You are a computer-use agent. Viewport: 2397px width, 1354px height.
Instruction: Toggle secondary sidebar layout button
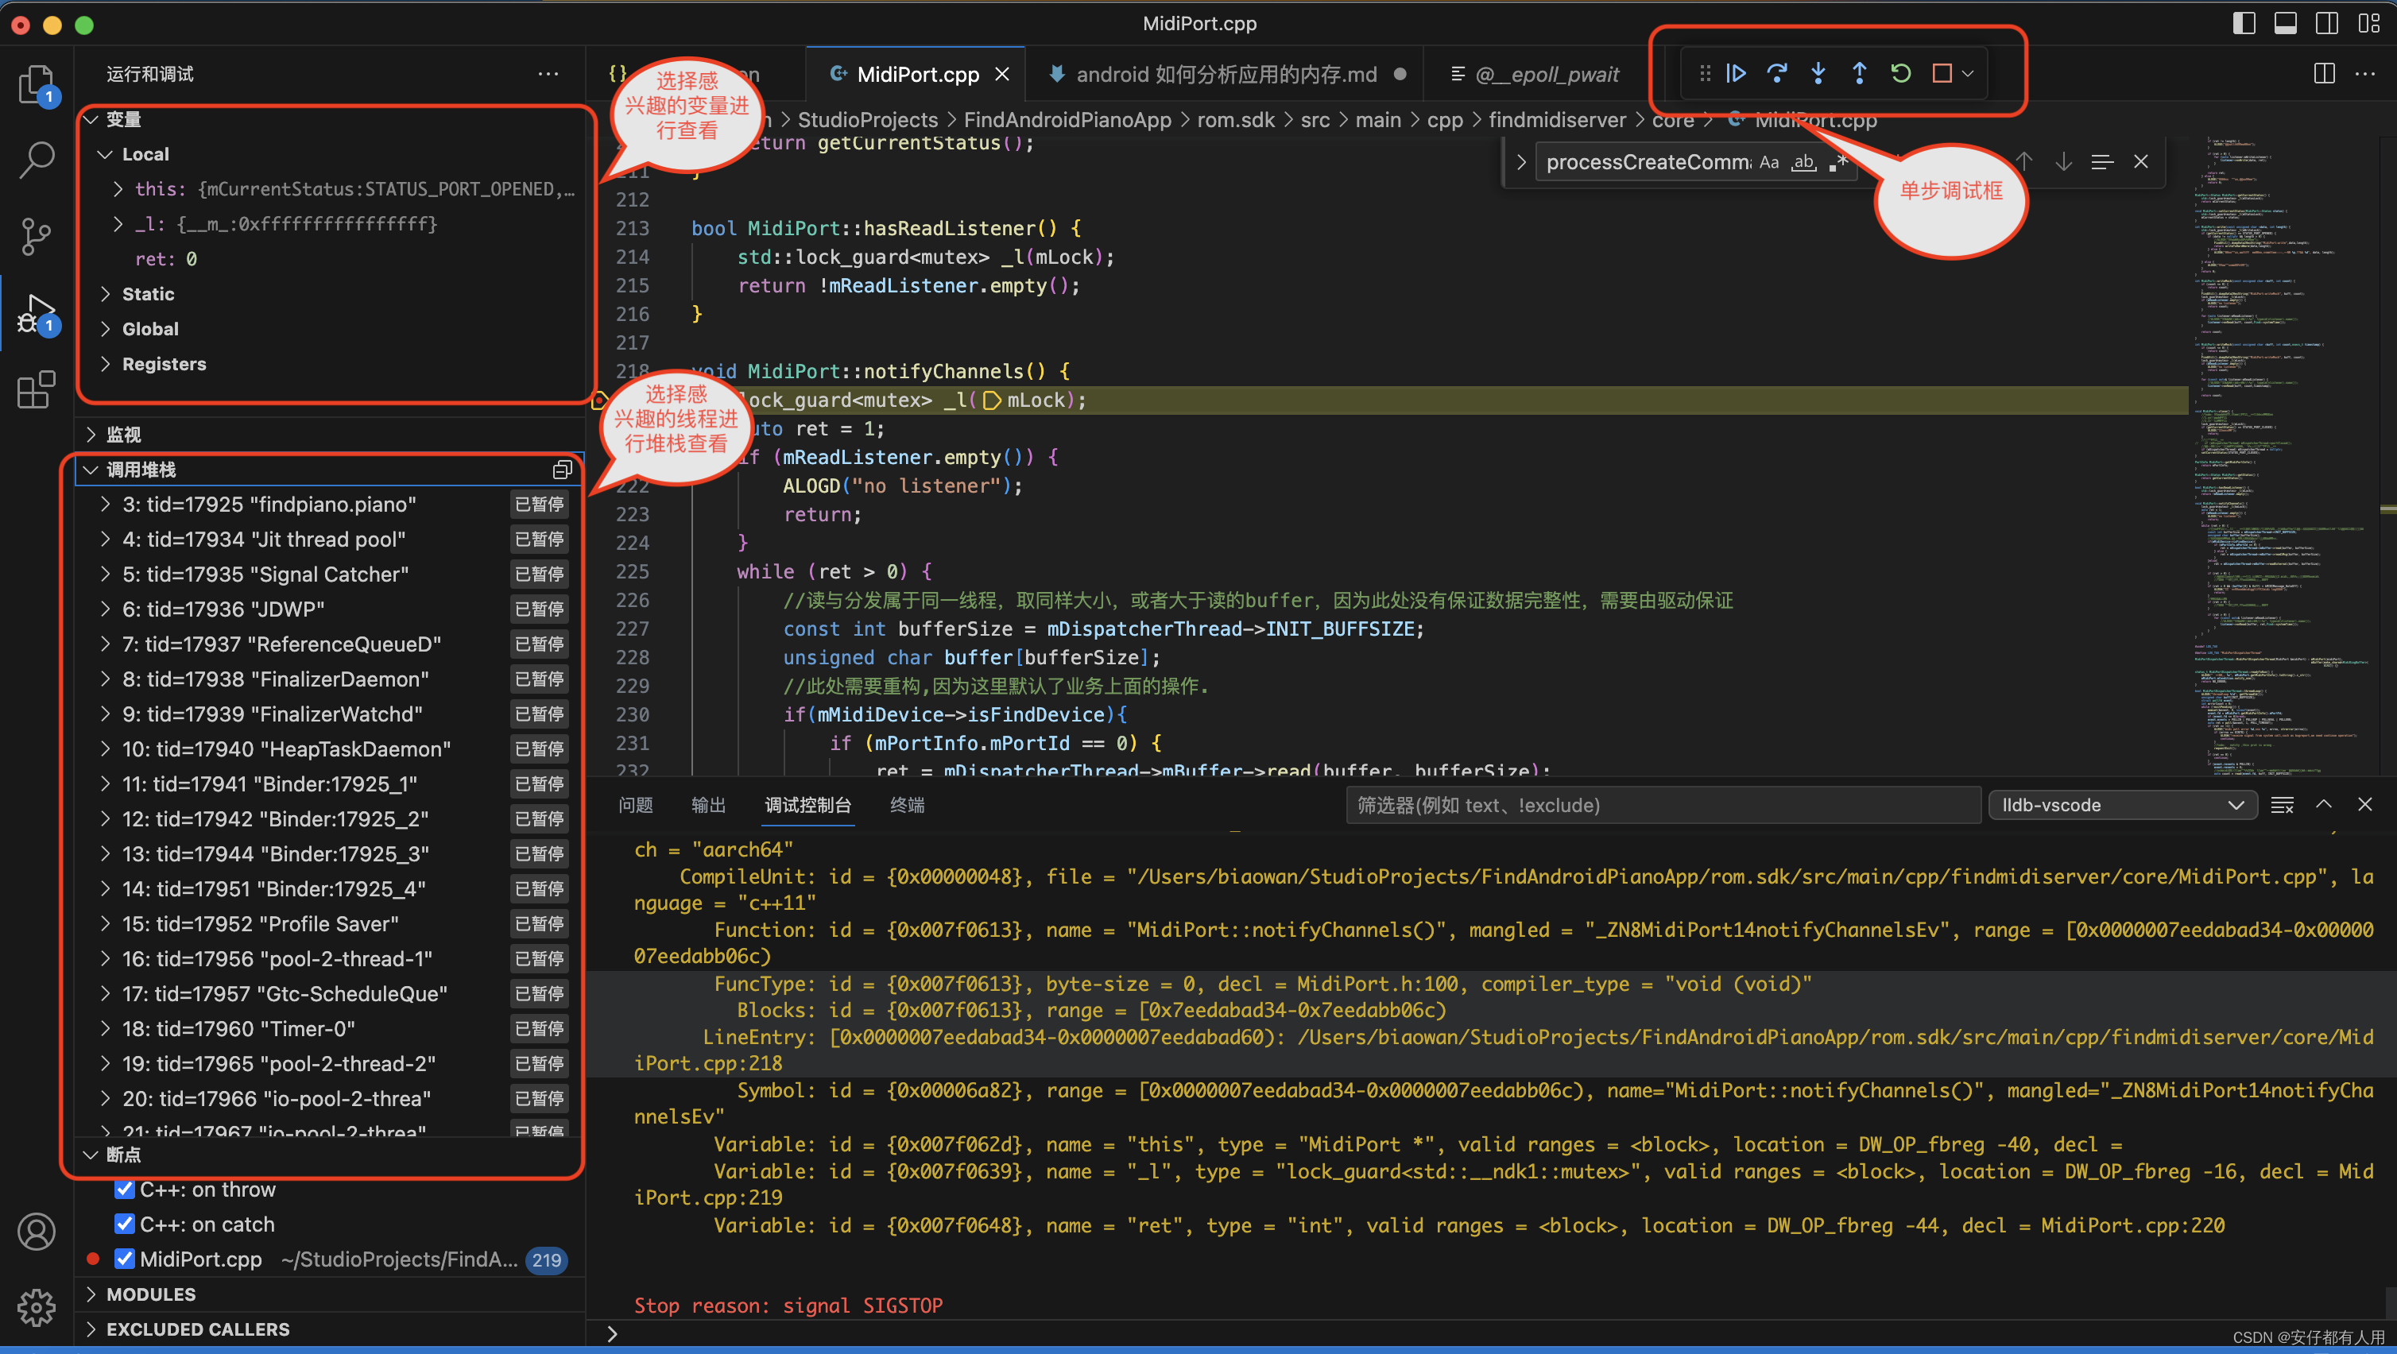[x=2326, y=23]
